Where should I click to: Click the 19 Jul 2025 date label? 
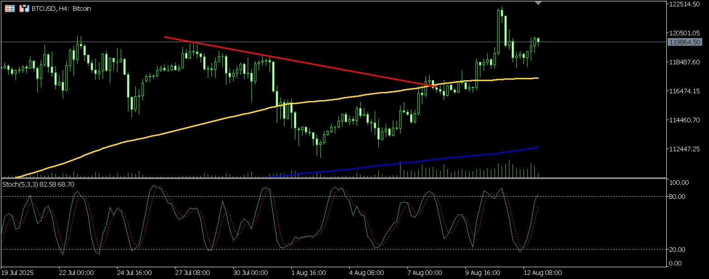[18, 273]
